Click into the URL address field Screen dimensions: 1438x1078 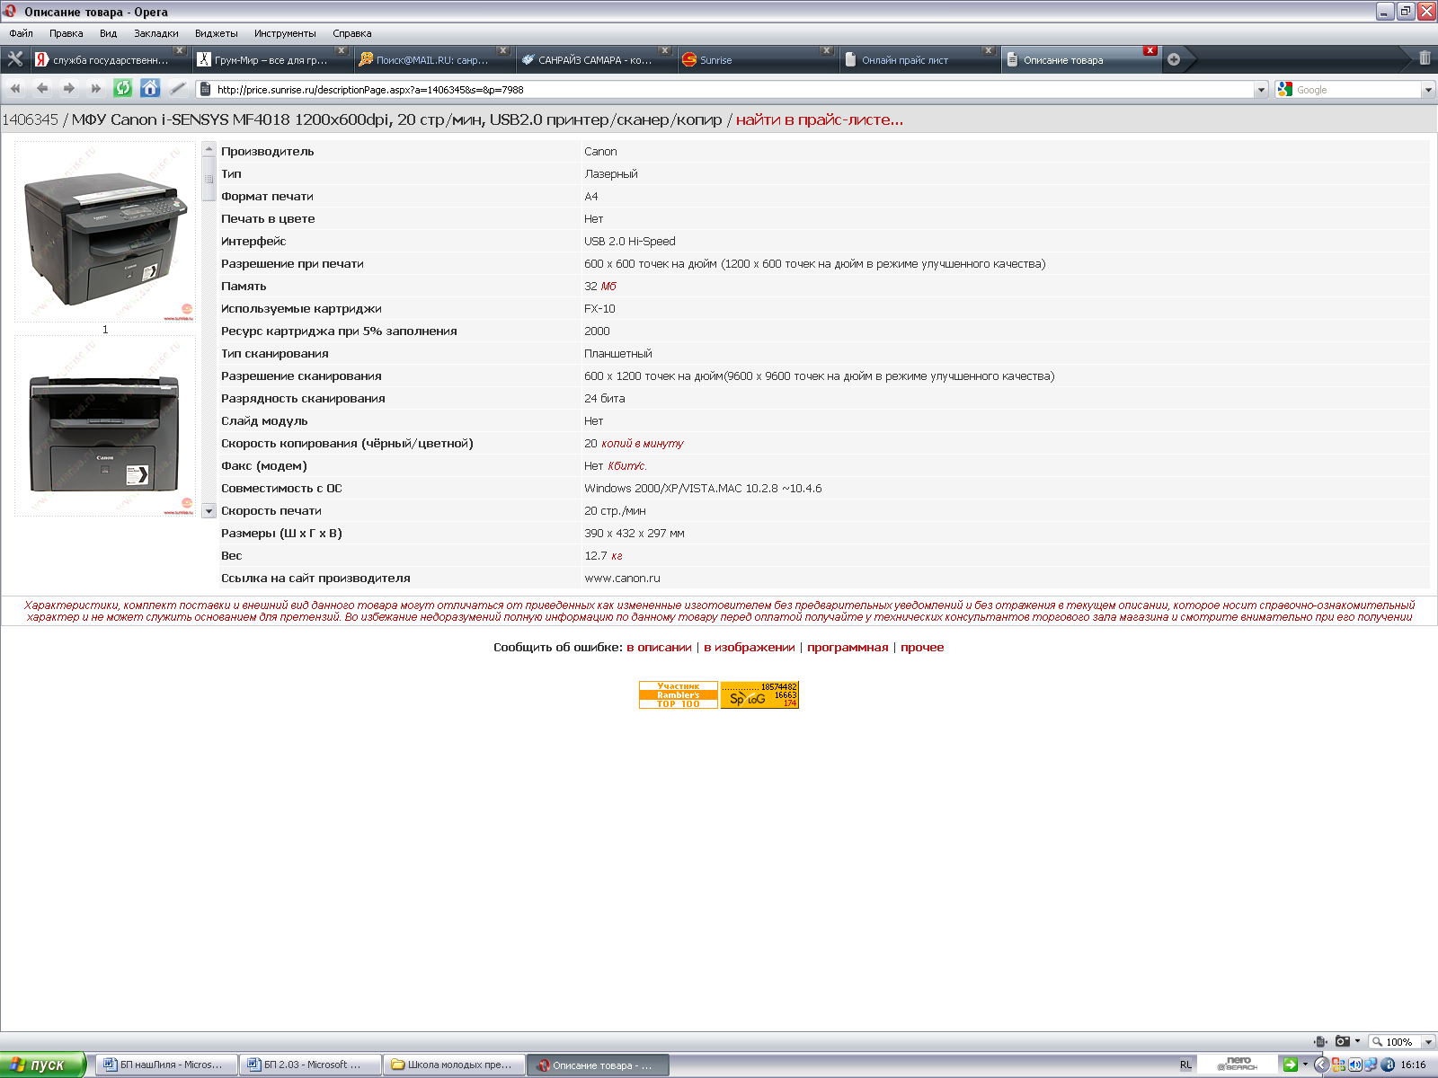click(732, 89)
